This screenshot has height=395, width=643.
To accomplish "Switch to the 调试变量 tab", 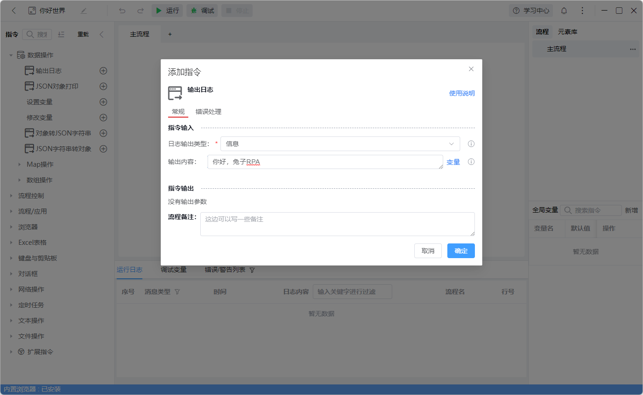I will tap(174, 270).
